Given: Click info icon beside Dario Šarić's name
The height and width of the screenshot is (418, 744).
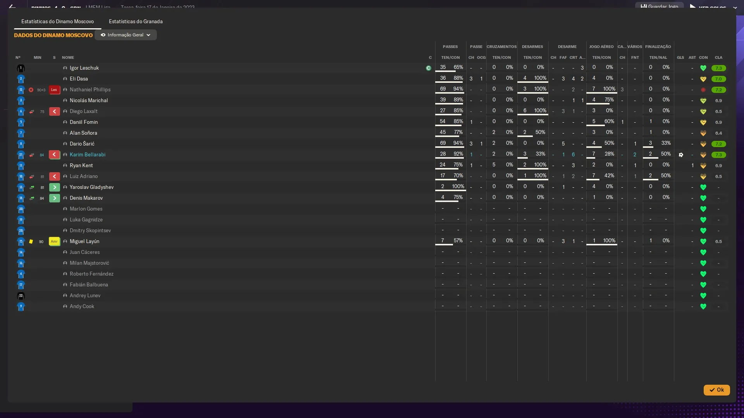Looking at the screenshot, I should [x=65, y=144].
